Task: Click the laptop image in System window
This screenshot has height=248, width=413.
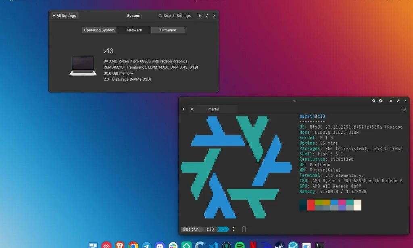Action: tap(83, 66)
